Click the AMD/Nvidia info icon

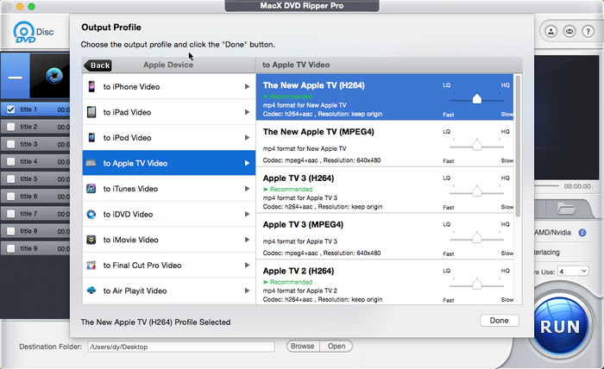point(582,233)
